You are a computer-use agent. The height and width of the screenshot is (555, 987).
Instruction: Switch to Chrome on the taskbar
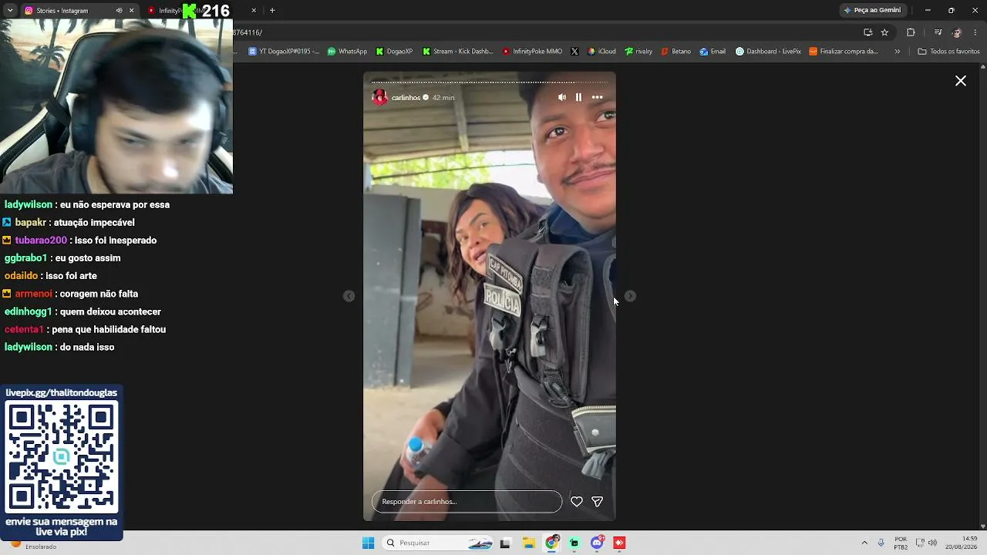[x=551, y=543]
